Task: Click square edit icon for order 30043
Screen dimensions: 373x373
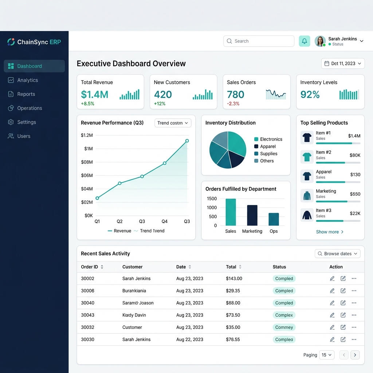Action: (343, 315)
